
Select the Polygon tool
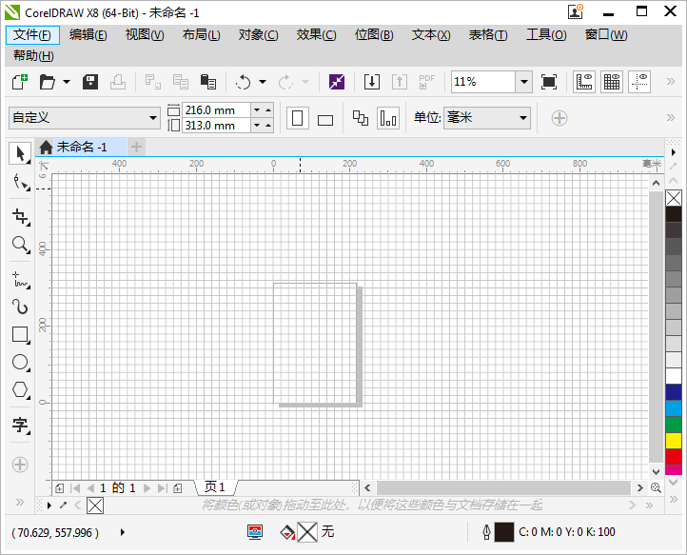tap(19, 390)
